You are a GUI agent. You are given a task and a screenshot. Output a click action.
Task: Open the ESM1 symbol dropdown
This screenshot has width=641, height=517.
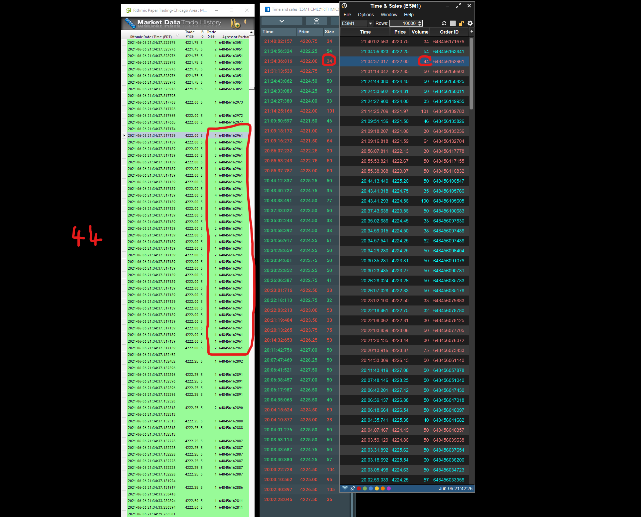(x=370, y=23)
